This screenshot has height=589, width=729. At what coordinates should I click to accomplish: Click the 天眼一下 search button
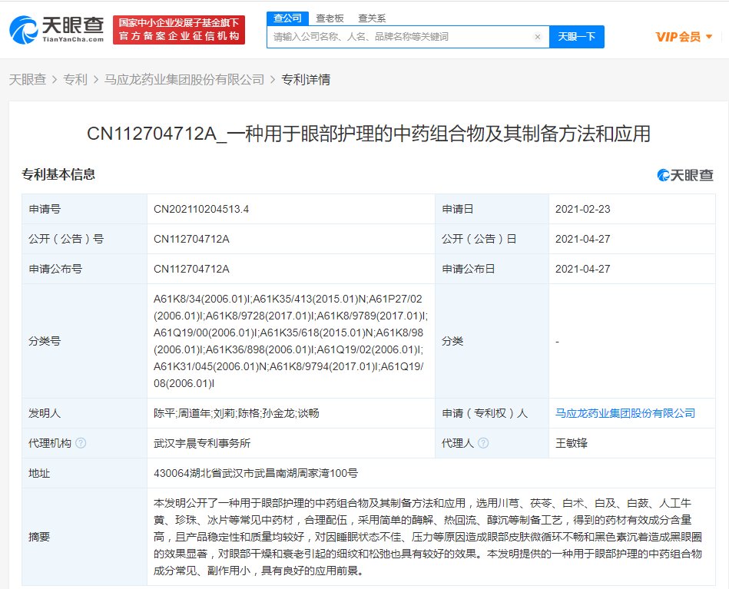[576, 37]
